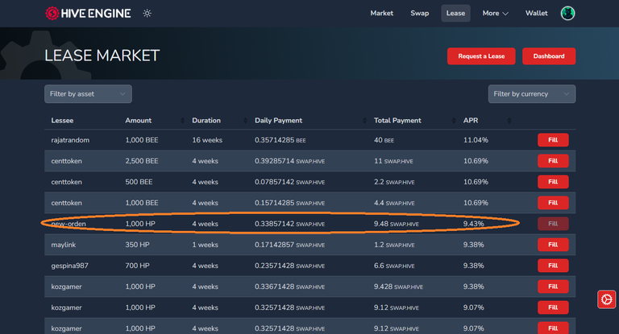The height and width of the screenshot is (334, 619).
Task: Open the Wallet page
Action: click(x=537, y=14)
